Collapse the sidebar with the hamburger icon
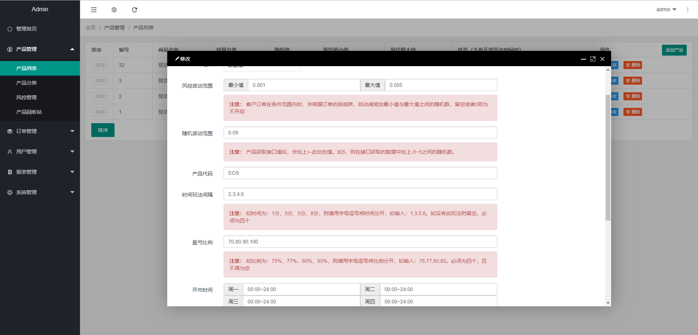This screenshot has width=698, height=335. tap(93, 10)
